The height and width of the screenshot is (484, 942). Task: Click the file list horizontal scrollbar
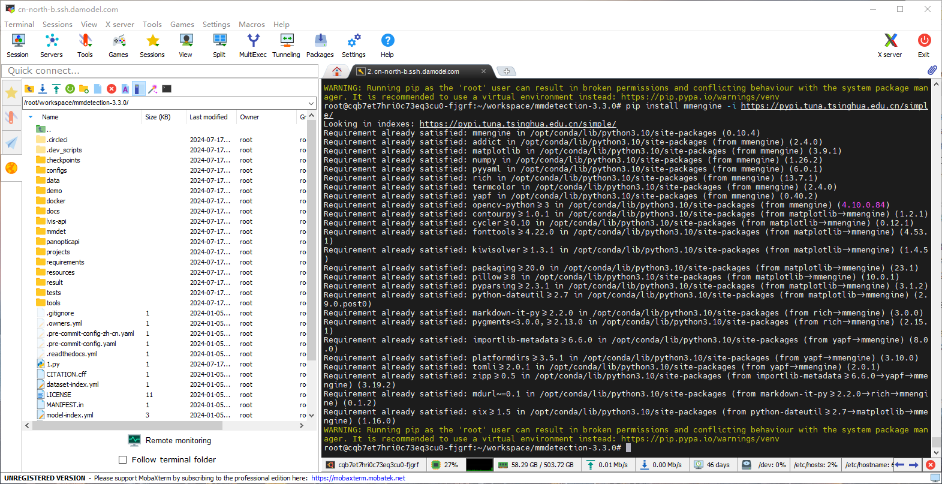[x=127, y=425]
